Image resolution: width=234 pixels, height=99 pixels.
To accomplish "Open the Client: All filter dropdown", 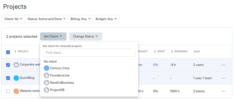I will [x=13, y=19].
